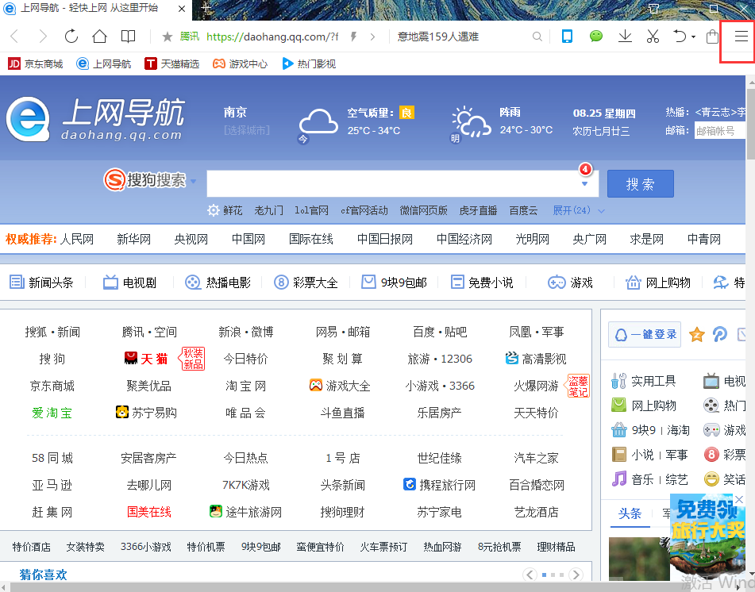Click the mobile phone connect icon
The height and width of the screenshot is (592, 755).
point(566,37)
